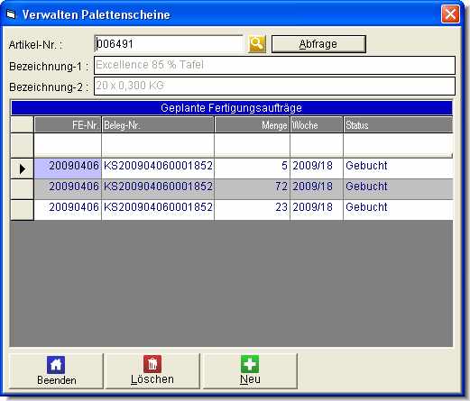Image resolution: width=470 pixels, height=401 pixels.
Task: Click the Gebucht status in first row
Action: tap(366, 166)
